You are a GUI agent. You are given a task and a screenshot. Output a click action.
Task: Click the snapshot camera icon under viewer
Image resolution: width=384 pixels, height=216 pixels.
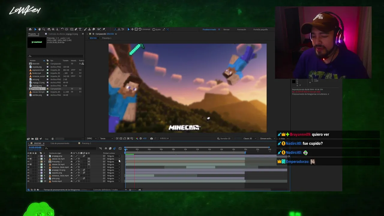point(151,139)
